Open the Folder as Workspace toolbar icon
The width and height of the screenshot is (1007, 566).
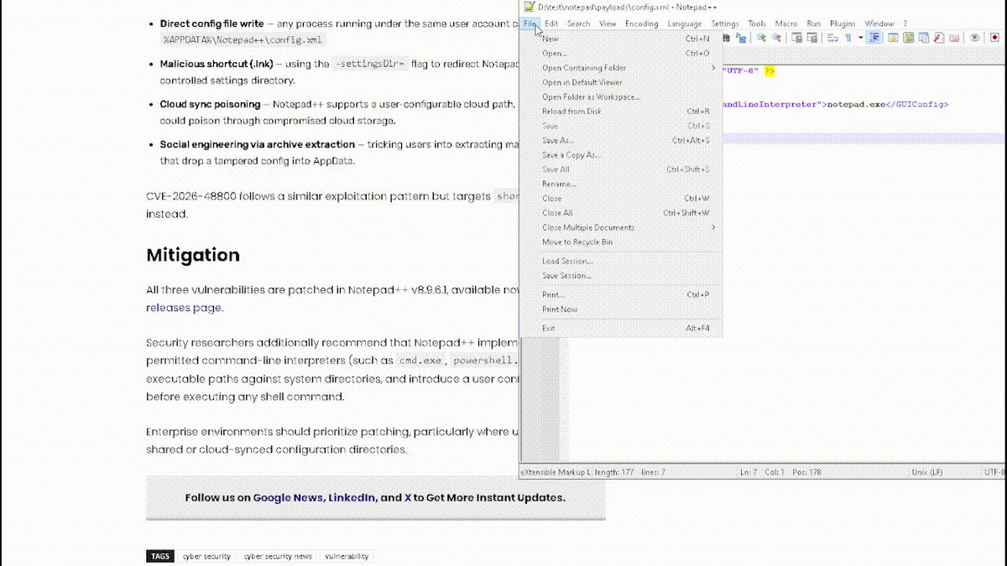[x=955, y=38]
